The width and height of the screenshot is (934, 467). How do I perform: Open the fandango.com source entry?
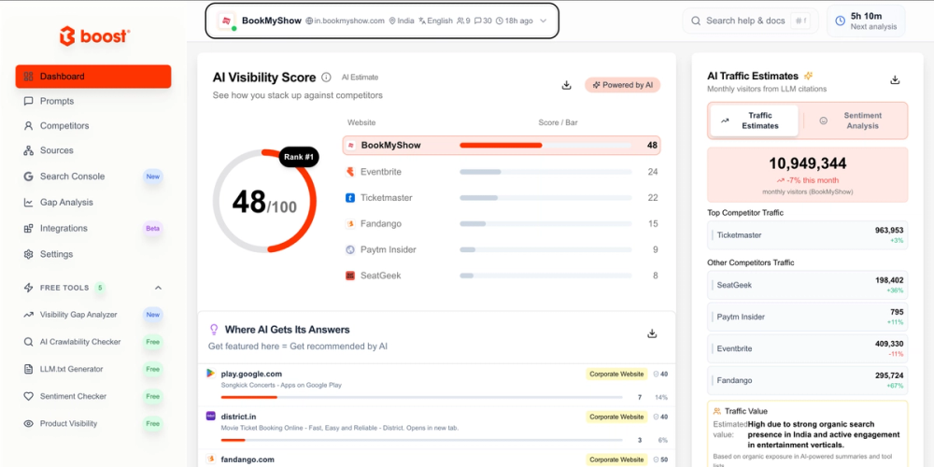[436, 459]
